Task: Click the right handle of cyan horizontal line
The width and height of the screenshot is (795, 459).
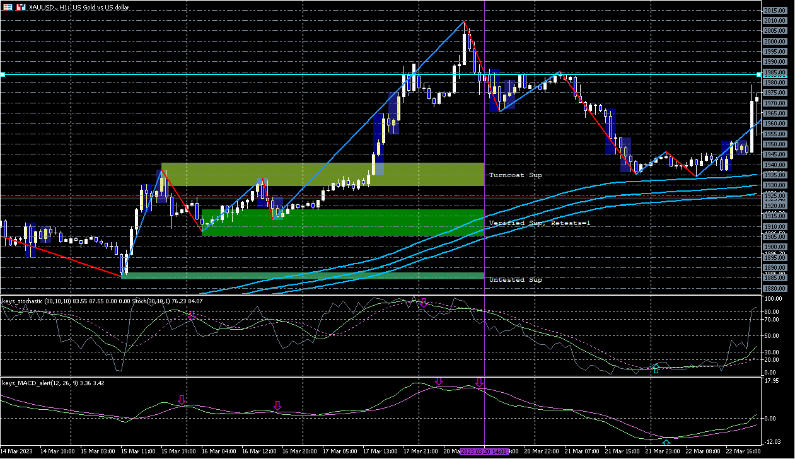Action: (758, 74)
